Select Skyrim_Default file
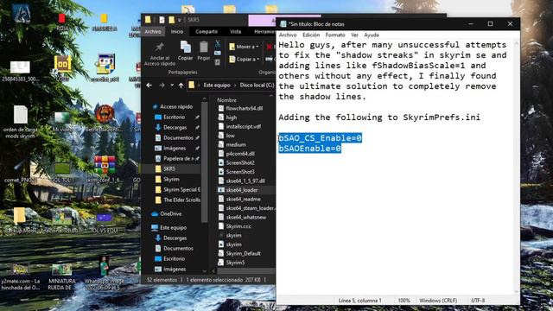The height and width of the screenshot is (311, 553). (244, 253)
